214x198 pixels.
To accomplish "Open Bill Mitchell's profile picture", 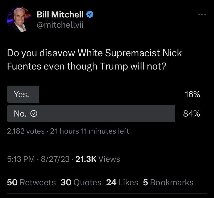I will click(19, 20).
